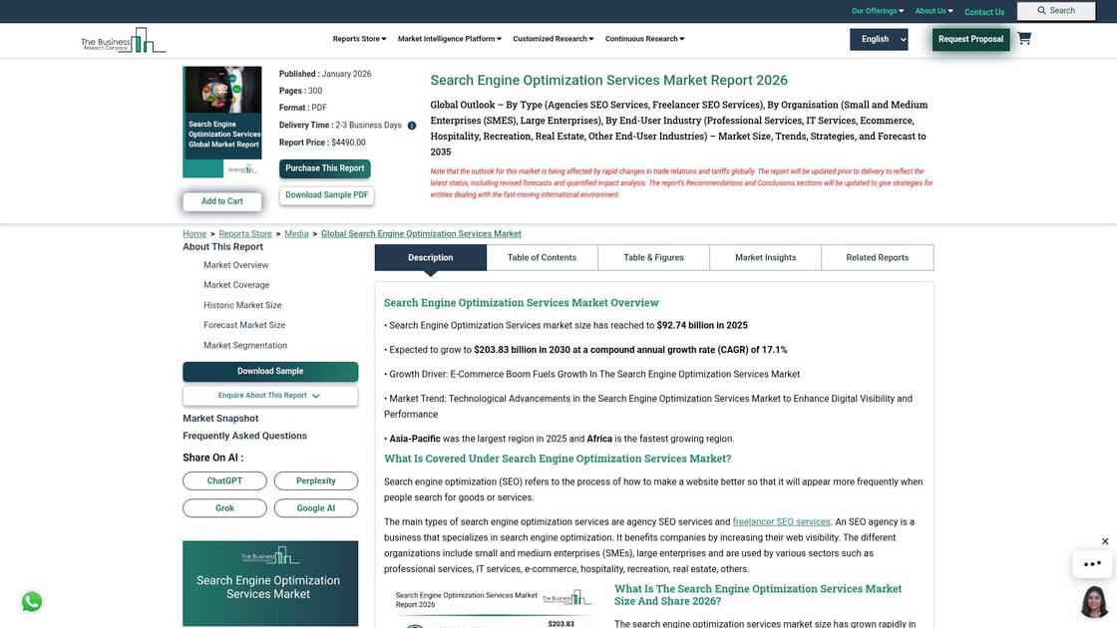Open the Reports Store dropdown
1117x628 pixels.
tap(359, 39)
